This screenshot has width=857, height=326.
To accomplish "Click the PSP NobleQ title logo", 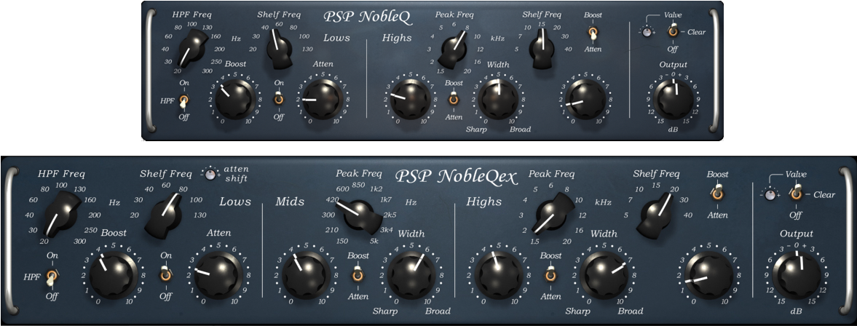I will tap(367, 17).
